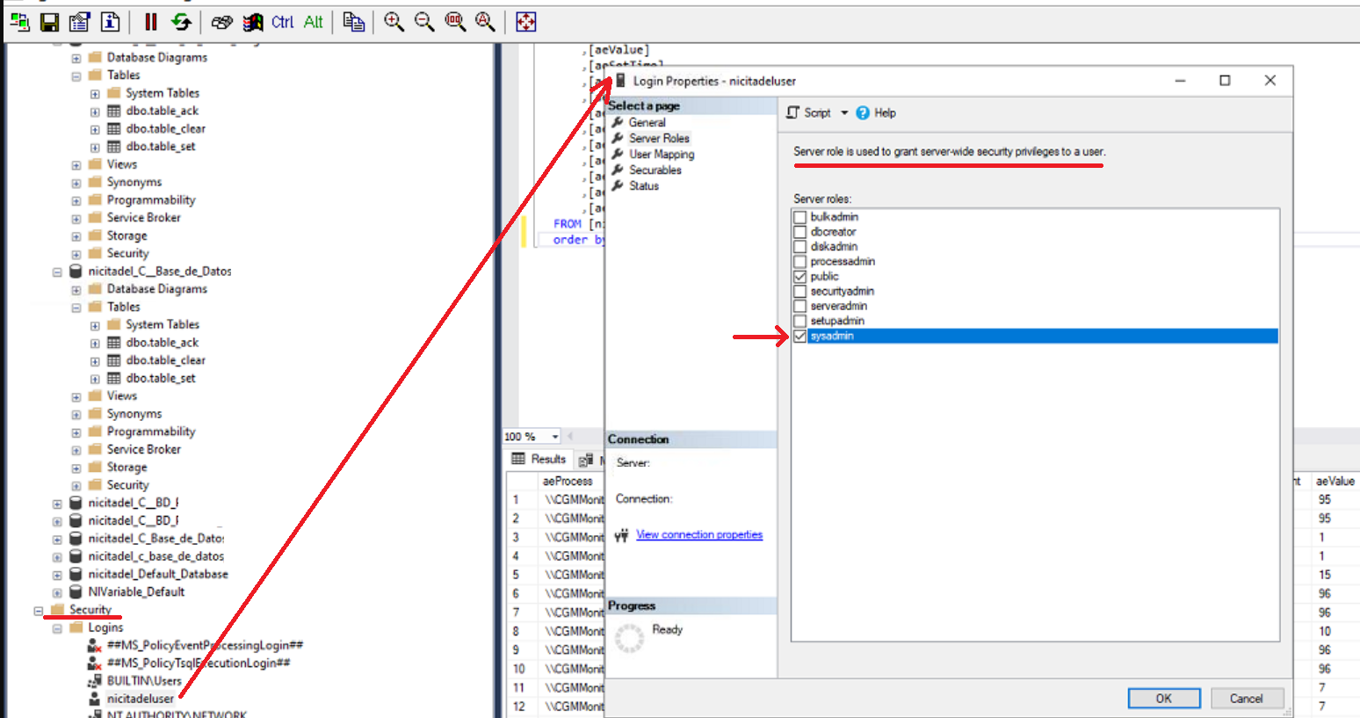Tick the dbcreator server role checkbox
The width and height of the screenshot is (1360, 718).
click(x=799, y=232)
